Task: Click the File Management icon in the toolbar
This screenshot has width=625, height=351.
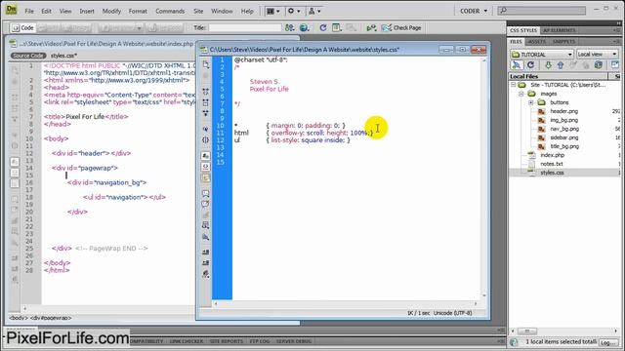Action: [290, 28]
